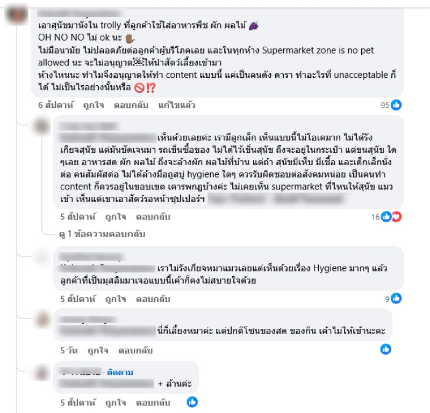This screenshot has height=413, width=430.
Task: Click ติดตาม to follow the last commenter
Action: (x=120, y=372)
